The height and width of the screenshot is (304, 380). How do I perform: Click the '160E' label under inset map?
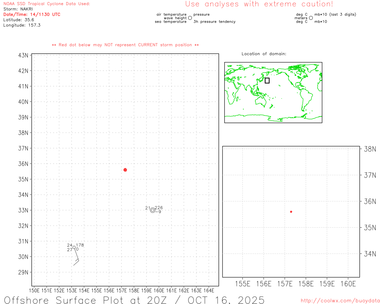coord(348,284)
